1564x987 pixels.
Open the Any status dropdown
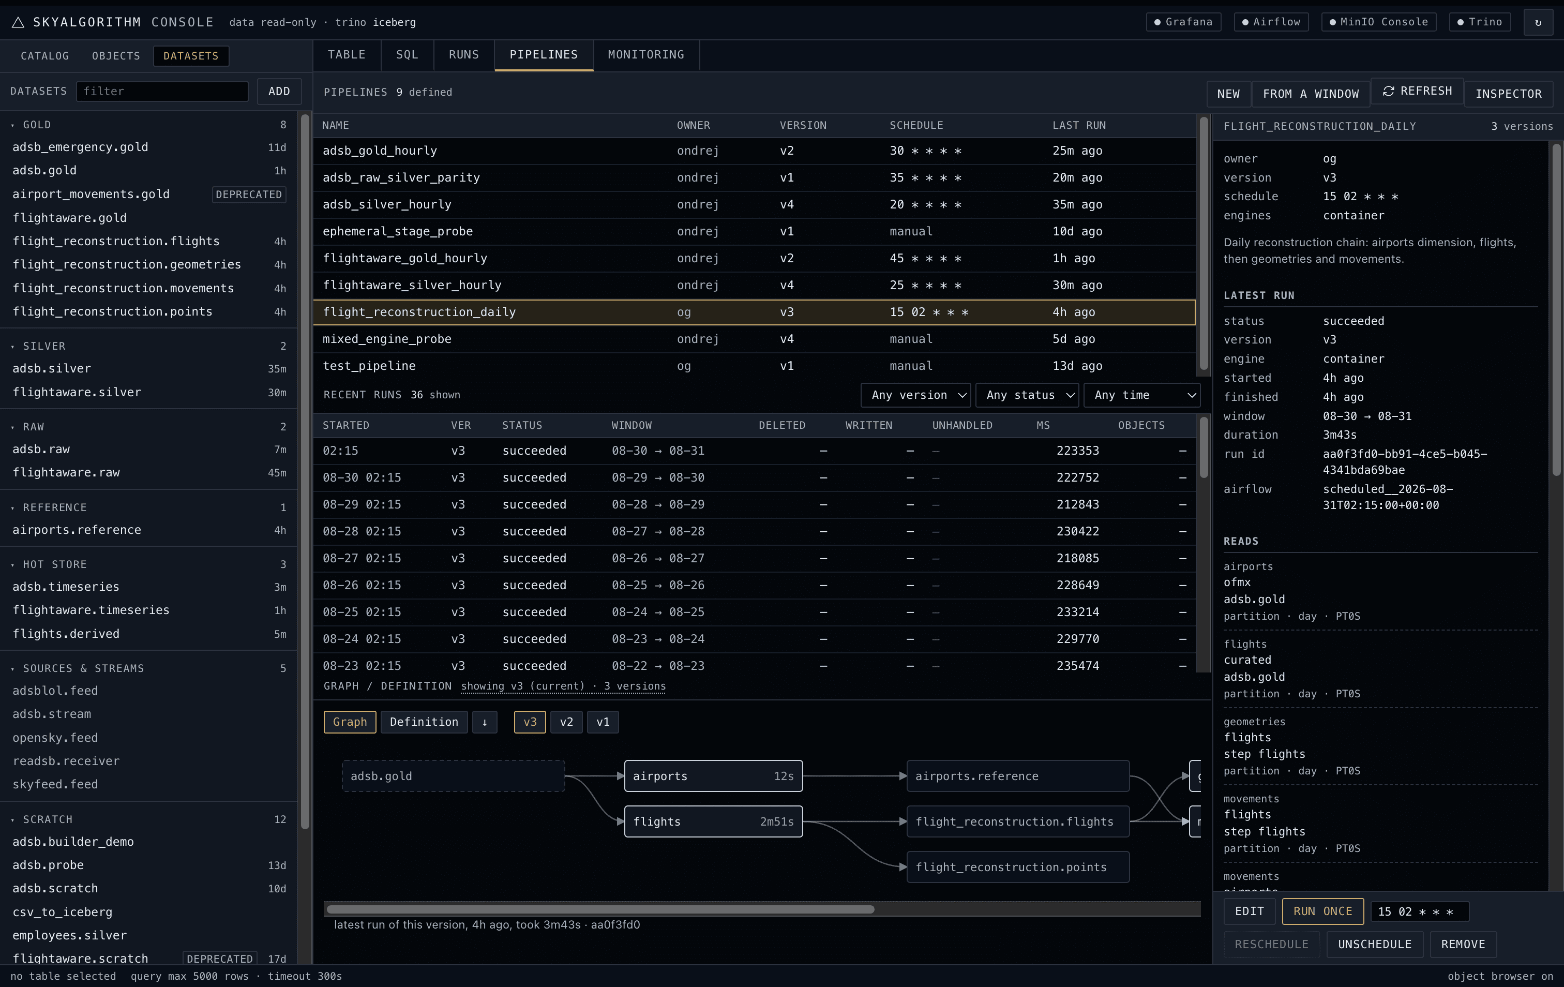[x=1027, y=395]
